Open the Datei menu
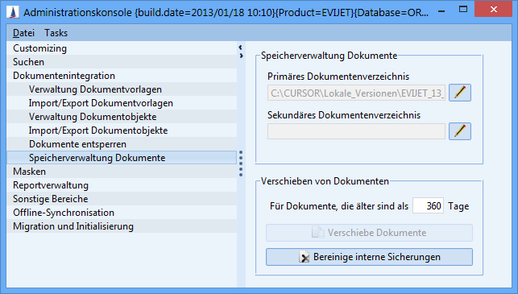The image size is (518, 294). tap(23, 33)
